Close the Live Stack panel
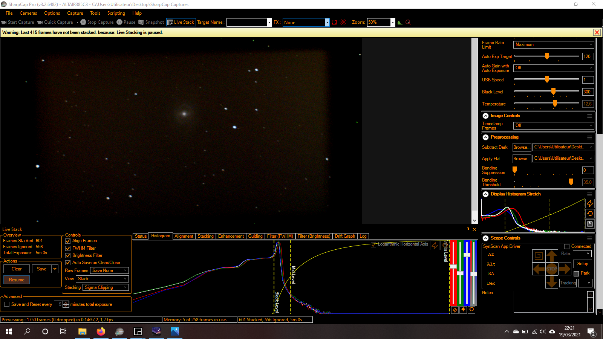 click(474, 229)
